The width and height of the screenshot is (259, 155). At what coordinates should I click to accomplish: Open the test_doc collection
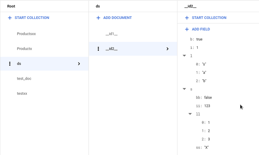(24, 78)
